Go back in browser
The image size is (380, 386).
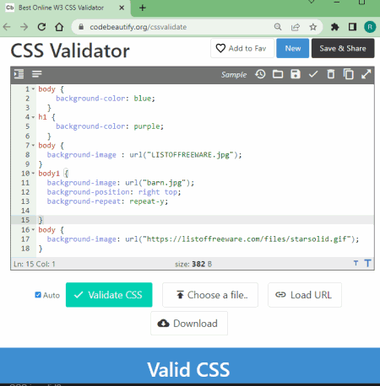click(7, 27)
